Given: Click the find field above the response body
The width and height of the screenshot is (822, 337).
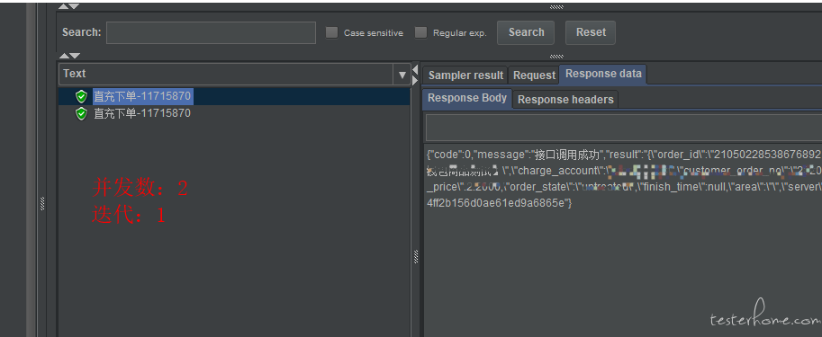Looking at the screenshot, I should pyautogui.click(x=624, y=128).
